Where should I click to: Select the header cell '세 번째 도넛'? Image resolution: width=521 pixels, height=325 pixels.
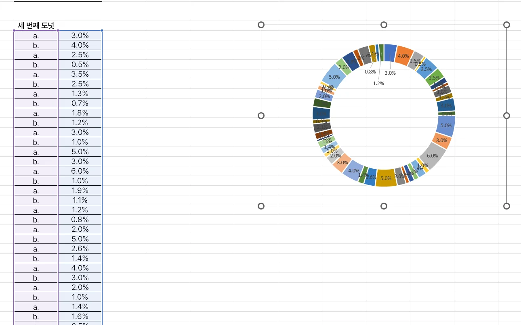(36, 26)
